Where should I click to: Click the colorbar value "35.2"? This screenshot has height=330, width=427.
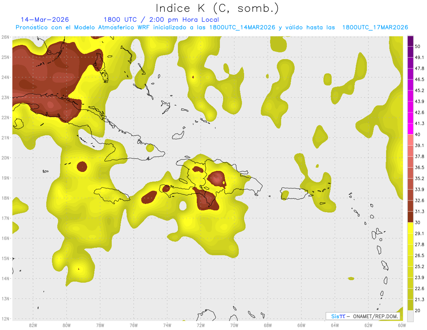[x=419, y=178]
